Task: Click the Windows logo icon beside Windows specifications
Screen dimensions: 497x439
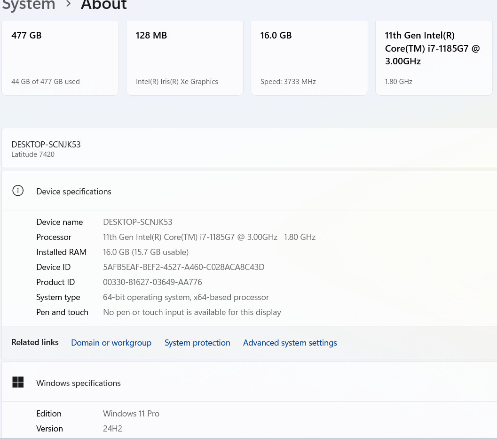Action: [x=18, y=382]
